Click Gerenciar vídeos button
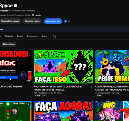Image resolution: width=129 pixels, height=121 pixels. pos(32,21)
